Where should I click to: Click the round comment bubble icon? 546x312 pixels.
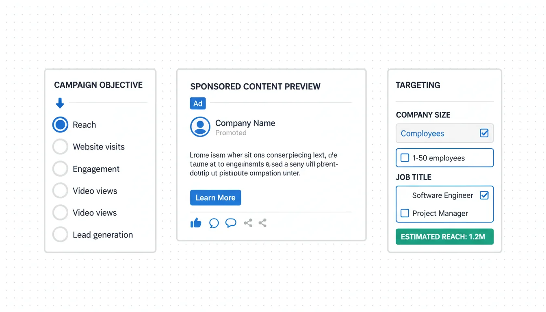pyautogui.click(x=214, y=223)
